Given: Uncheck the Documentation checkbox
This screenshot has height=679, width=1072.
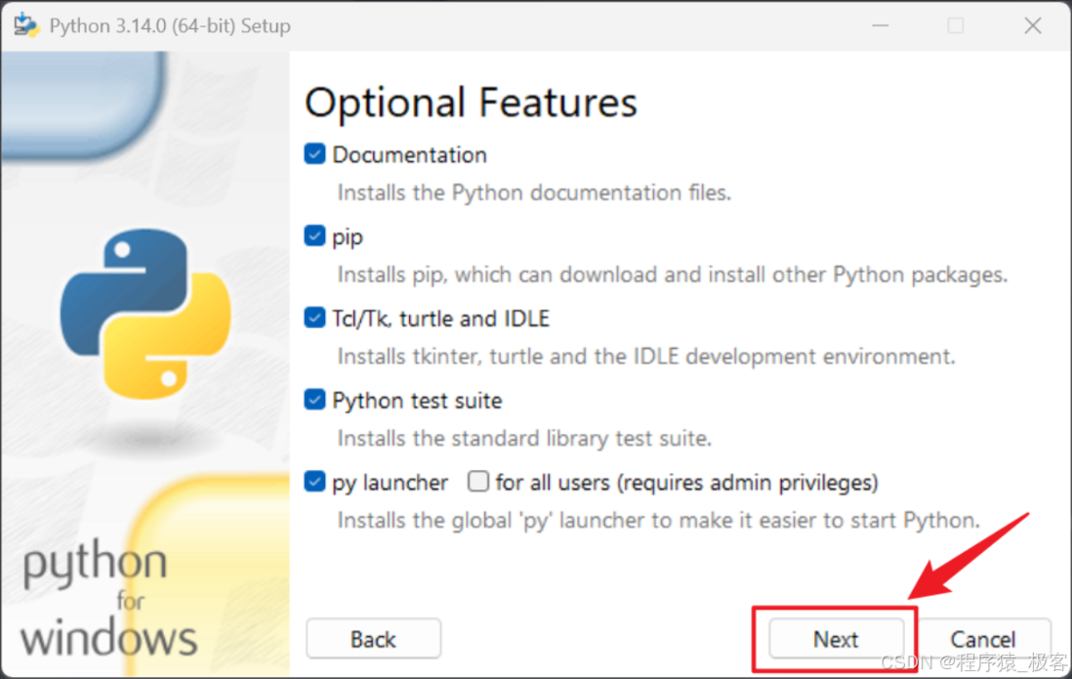Looking at the screenshot, I should tap(314, 154).
